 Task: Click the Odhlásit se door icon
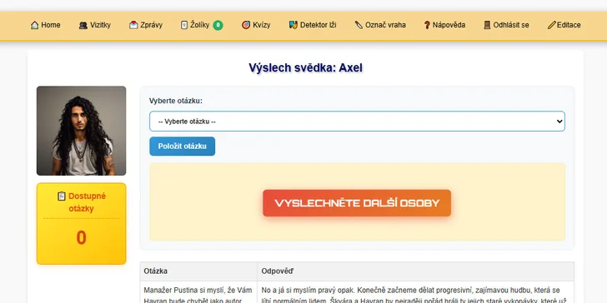(x=487, y=25)
